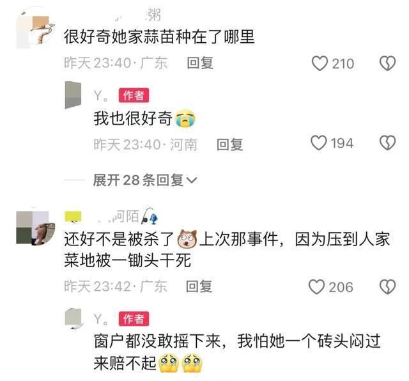Image resolution: width=409 pixels, height=381 pixels.
Task: Dislike the garlic sprouts comment from 广东
Action: 387,63
